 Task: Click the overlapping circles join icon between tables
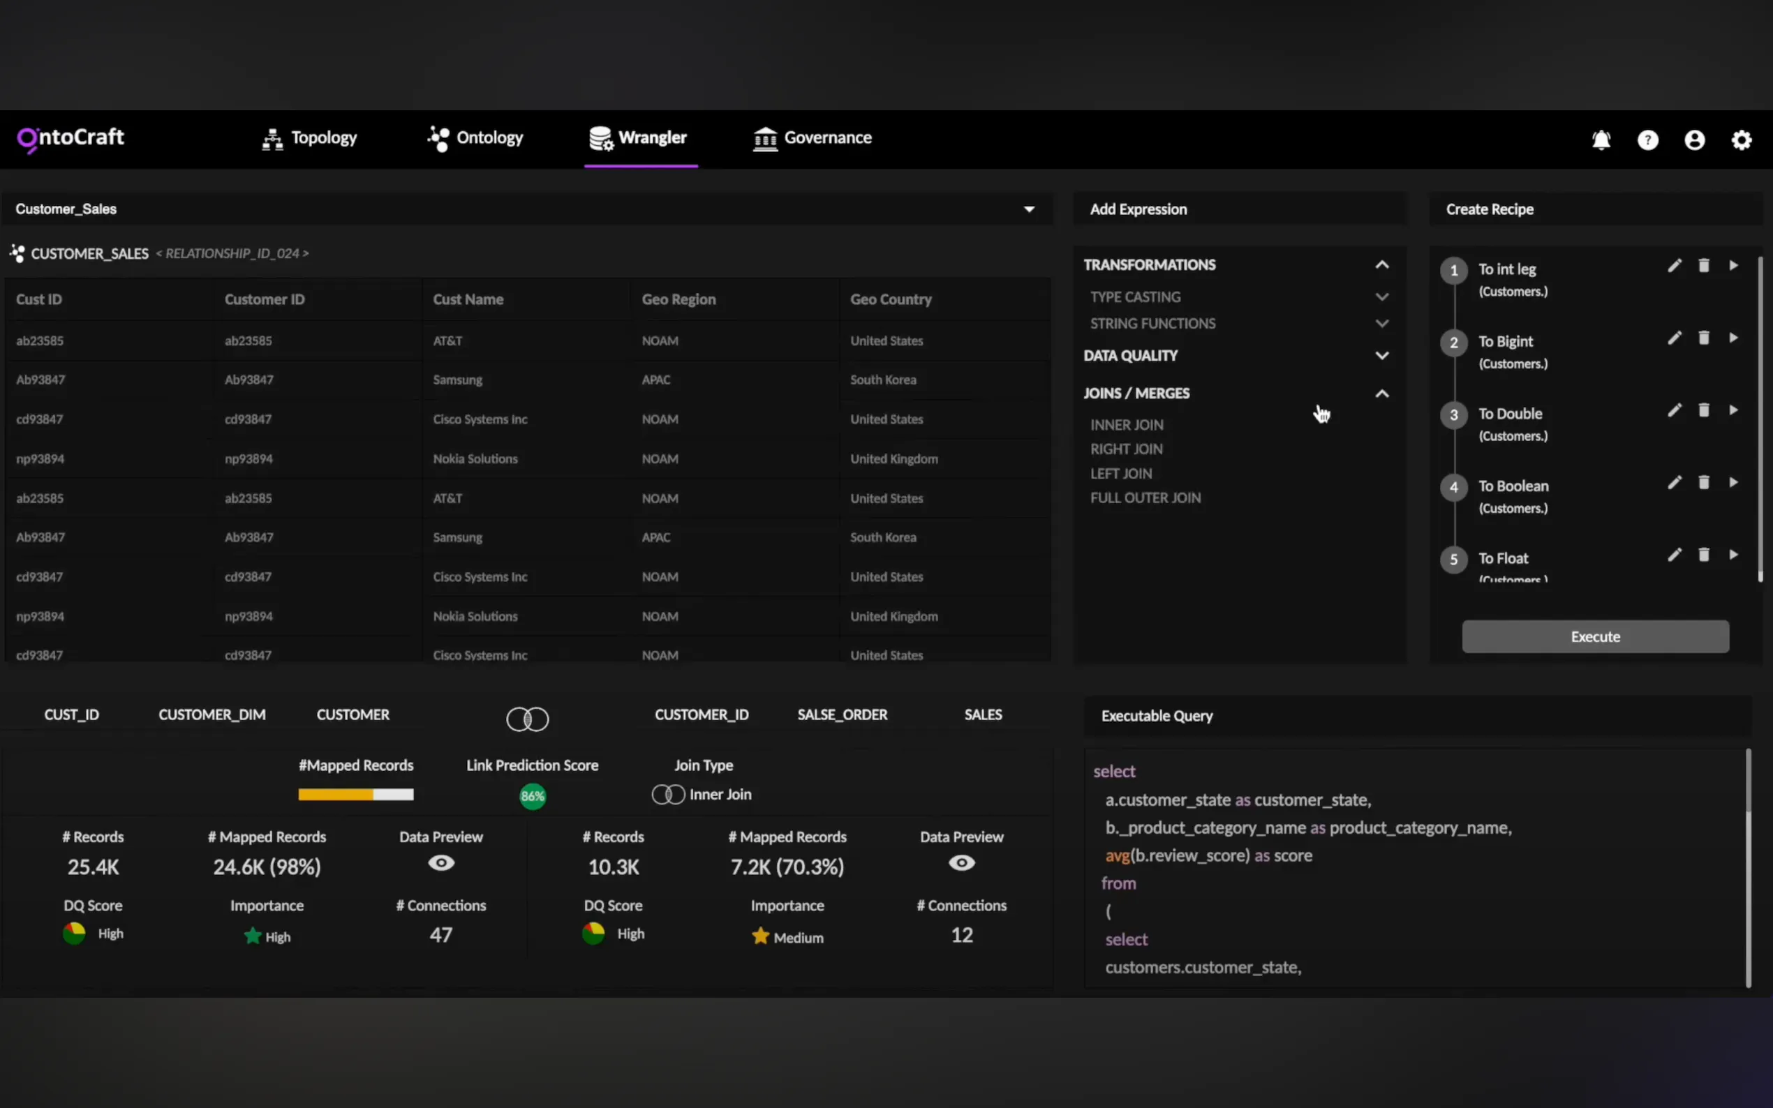(527, 719)
